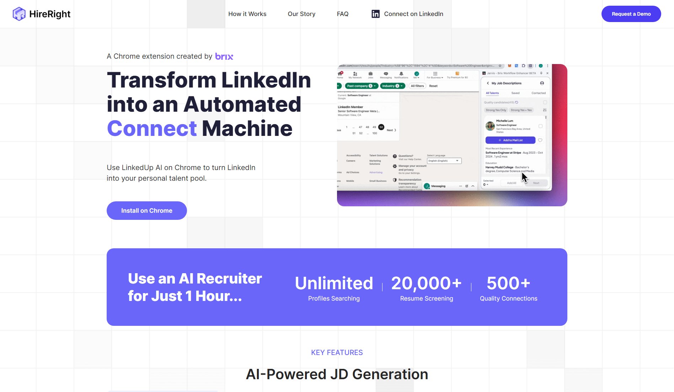The height and width of the screenshot is (392, 674).
Task: Click the LinkedIn Jobs briefcase icon
Action: 370,74
